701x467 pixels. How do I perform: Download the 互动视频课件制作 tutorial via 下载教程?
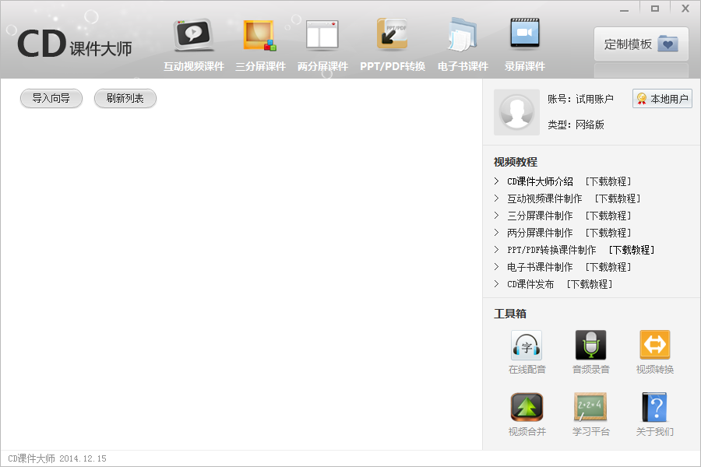point(618,198)
